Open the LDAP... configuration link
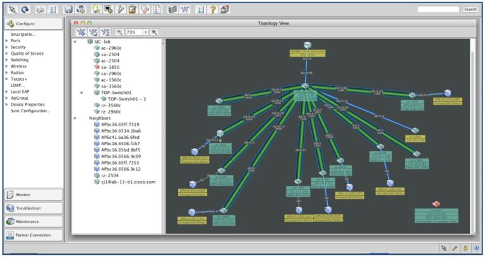485x258 pixels. pyautogui.click(x=18, y=85)
